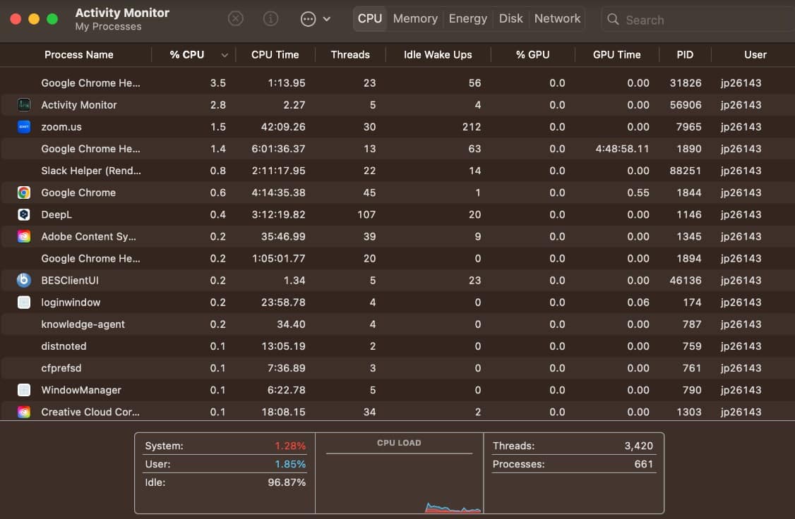This screenshot has width=795, height=519.
Task: Select the Google Chrome He... row with PID 1890
Action: click(397, 149)
